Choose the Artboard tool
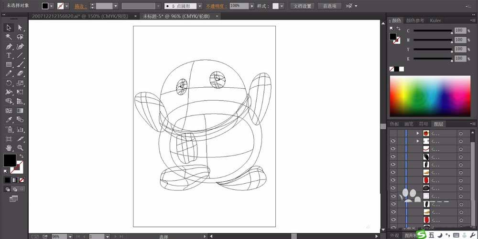The image size is (478, 239). click(9, 139)
